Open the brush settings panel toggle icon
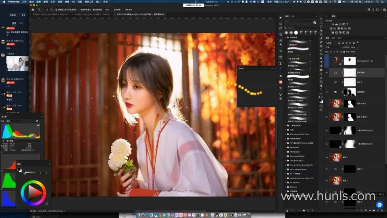Viewport: 387px width, 218px height. coord(315,23)
